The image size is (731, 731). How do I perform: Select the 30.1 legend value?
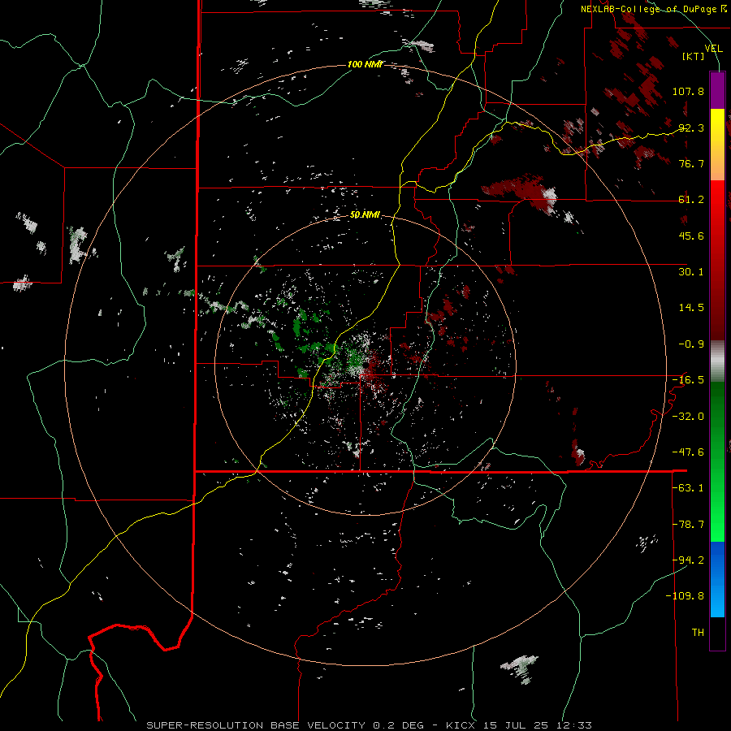[691, 272]
